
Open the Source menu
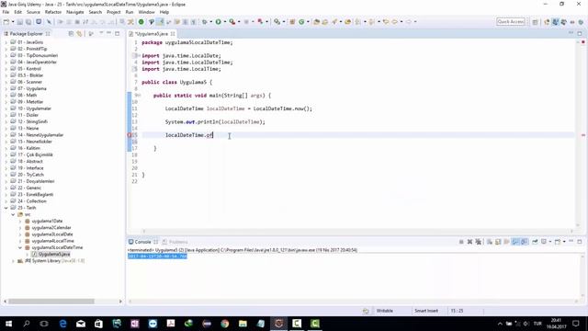(x=33, y=12)
